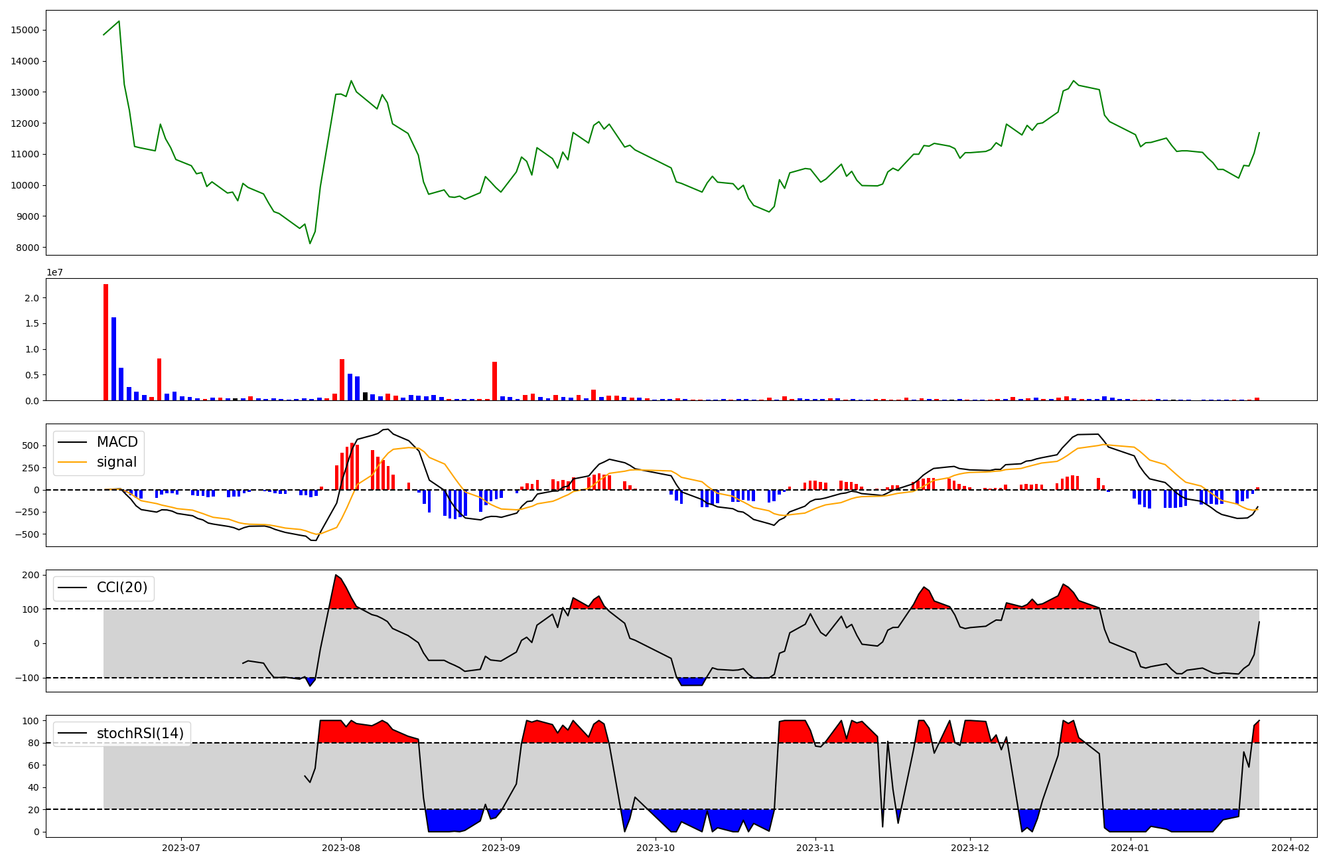1327x863 pixels.
Task: Click the 2023-12 date axis label
Action: [x=970, y=848]
